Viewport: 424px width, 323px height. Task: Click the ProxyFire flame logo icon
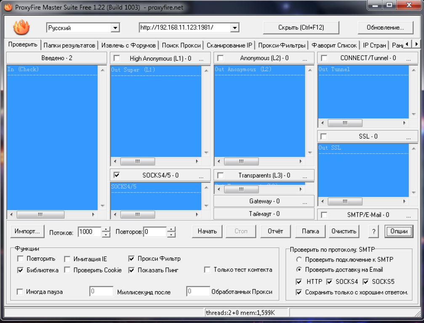pyautogui.click(x=21, y=27)
